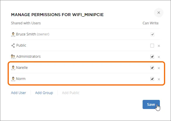This screenshot has height=121, width=171.
Task: Remove Public from shared list
Action: (159, 46)
